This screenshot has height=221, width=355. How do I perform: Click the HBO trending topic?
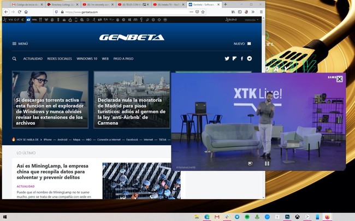88,140
